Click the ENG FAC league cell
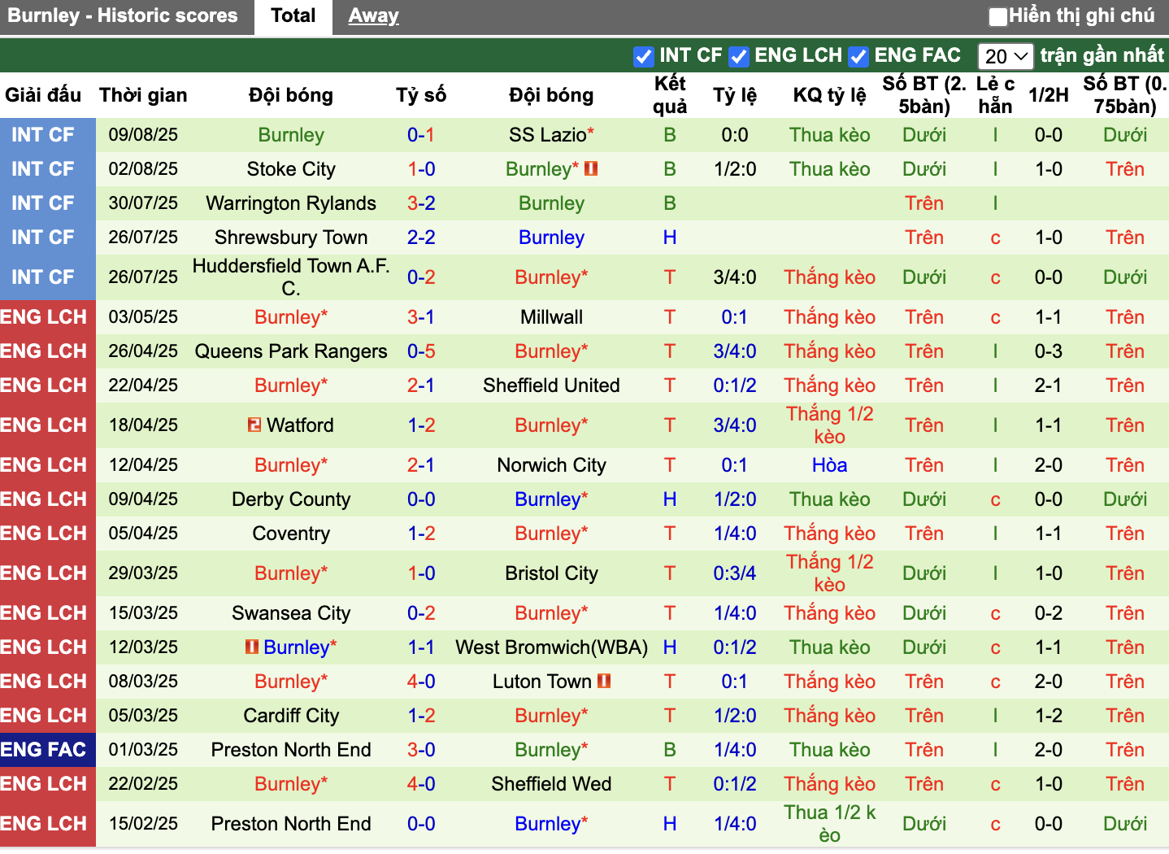This screenshot has height=854, width=1169. 47,750
